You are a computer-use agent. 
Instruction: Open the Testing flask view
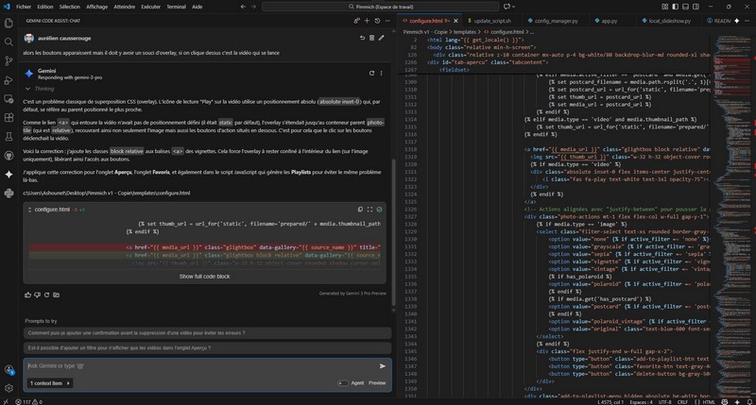(9, 136)
